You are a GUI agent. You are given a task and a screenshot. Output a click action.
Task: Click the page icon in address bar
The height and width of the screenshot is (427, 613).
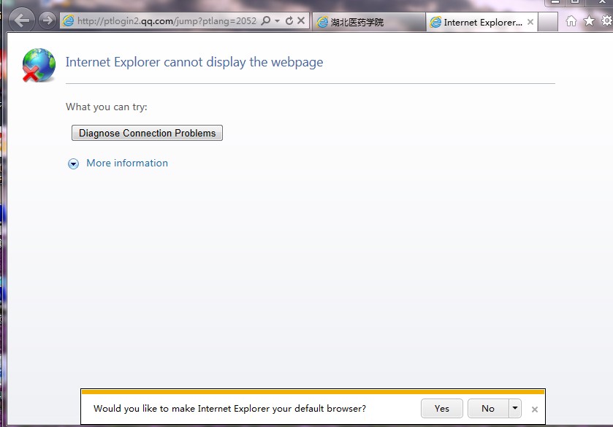(69, 20)
